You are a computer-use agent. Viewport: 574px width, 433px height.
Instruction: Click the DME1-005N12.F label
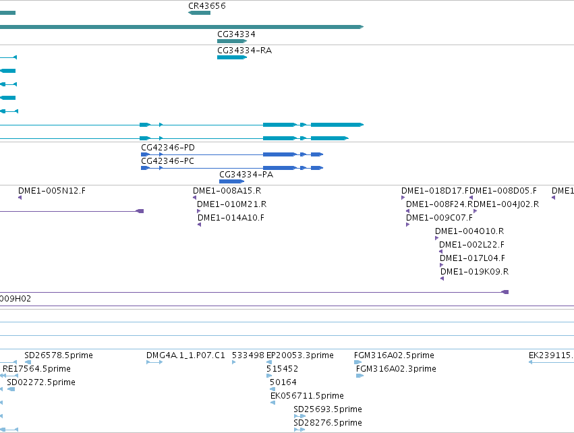52,191
